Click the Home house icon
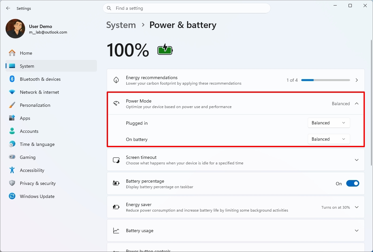Screen dimensions: 373x252 pos(12,53)
